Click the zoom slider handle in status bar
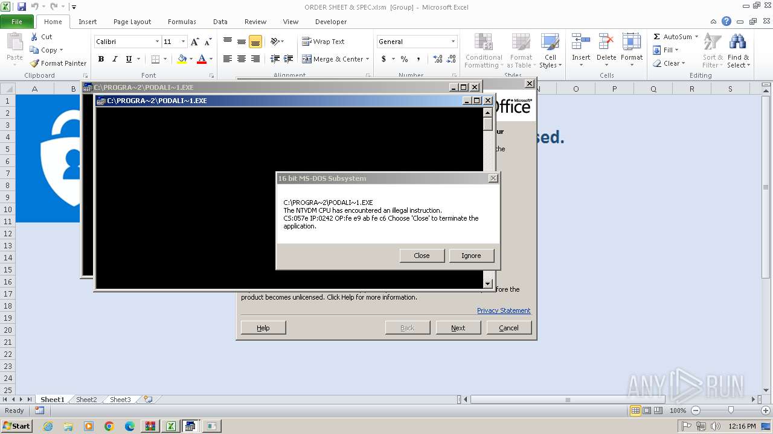Image resolution: width=773 pixels, height=434 pixels. (731, 410)
